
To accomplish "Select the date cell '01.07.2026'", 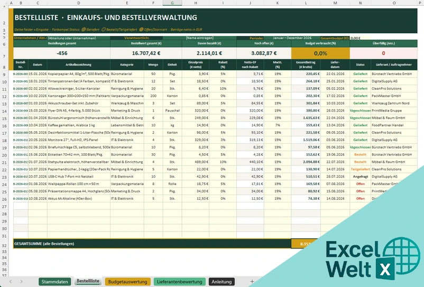I will pos(38,162).
